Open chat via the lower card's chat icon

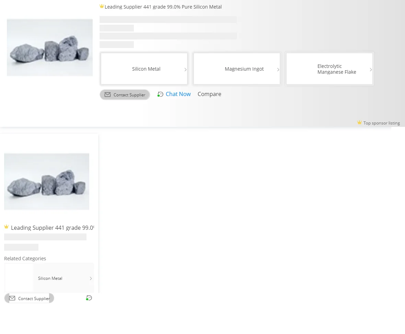point(89,298)
